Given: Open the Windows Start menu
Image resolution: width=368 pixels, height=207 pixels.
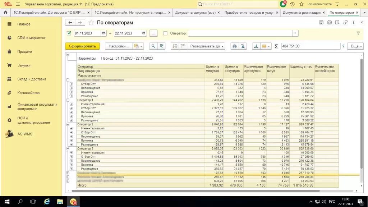Looking at the screenshot, I should (7, 202).
